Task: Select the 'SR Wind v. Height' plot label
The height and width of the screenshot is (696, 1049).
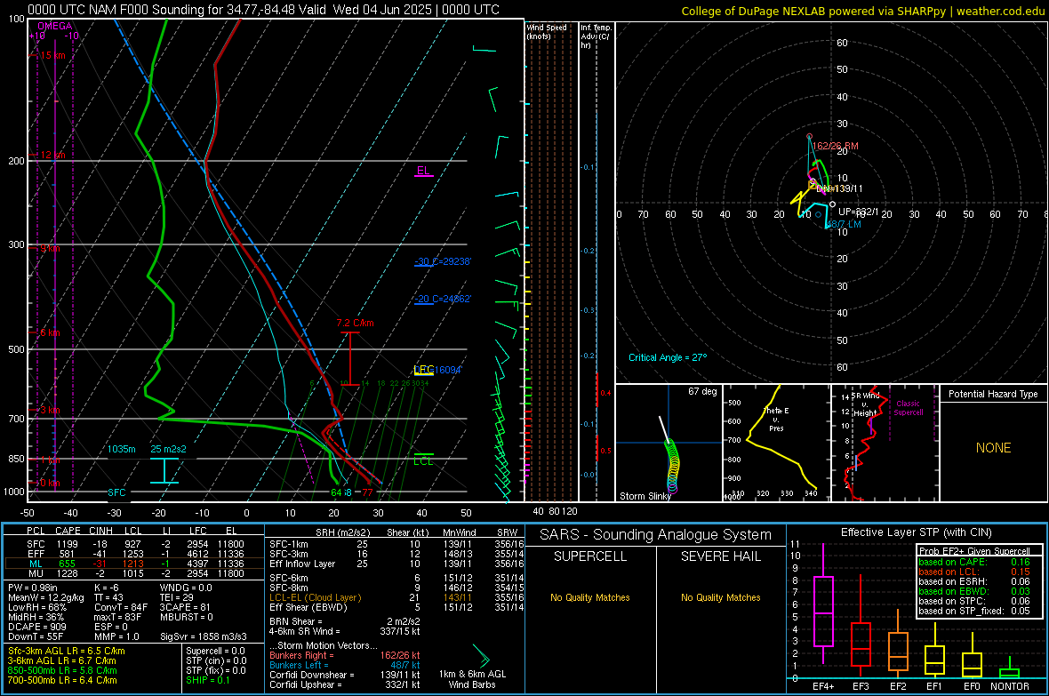Action: [x=865, y=404]
